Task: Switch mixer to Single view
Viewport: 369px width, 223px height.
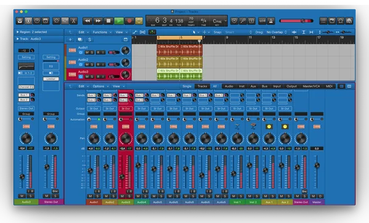Action: pos(187,87)
